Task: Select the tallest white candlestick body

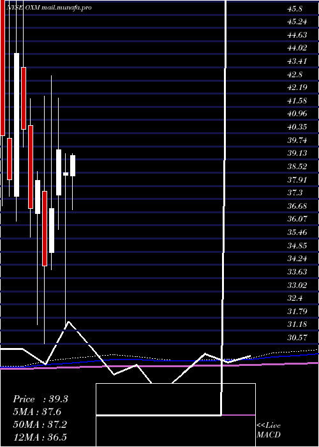Action: click(17, 125)
